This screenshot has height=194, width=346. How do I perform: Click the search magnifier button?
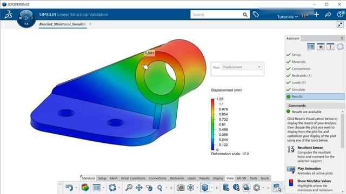245,15
